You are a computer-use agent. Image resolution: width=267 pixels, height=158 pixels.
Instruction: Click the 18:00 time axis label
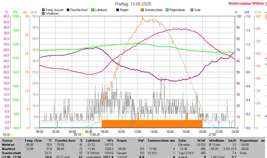tap(186, 131)
